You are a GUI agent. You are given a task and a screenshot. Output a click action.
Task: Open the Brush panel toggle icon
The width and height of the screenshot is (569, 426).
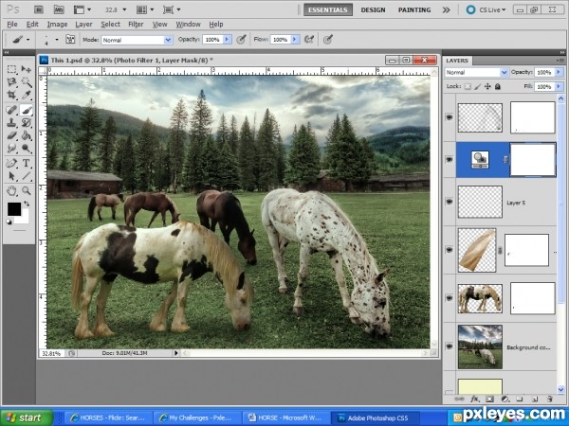70,39
